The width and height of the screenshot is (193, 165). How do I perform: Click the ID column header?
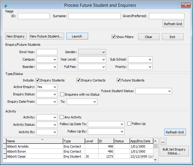tap(106, 141)
